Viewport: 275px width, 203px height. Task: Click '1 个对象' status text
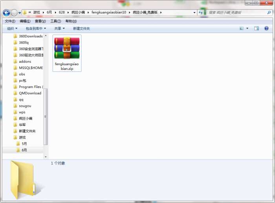point(58,163)
